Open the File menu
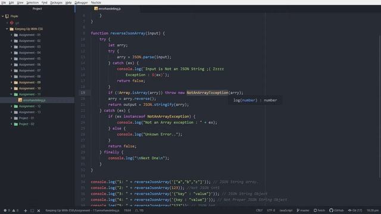This screenshot has width=381, height=214. pyautogui.click(x=4, y=2)
